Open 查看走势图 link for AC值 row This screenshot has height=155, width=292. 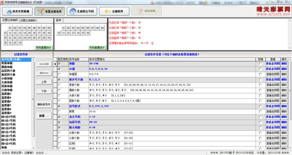coord(273,69)
